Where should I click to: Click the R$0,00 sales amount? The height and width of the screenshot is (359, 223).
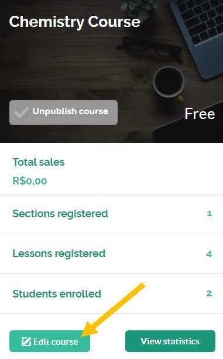coord(30,181)
